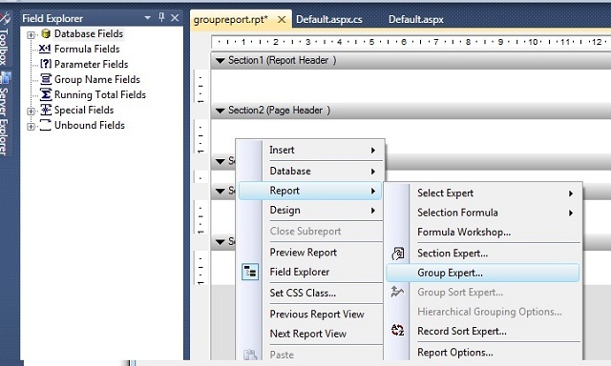Open the Database submenu
Screen dimensions: 611x366
coord(310,171)
